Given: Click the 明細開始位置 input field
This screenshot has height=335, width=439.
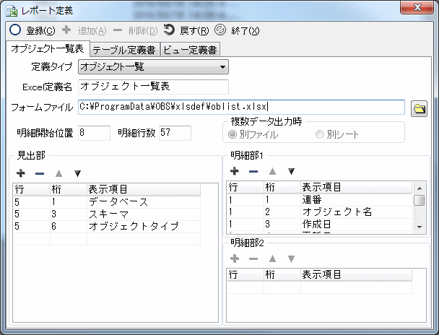Looking at the screenshot, I should pos(94,134).
